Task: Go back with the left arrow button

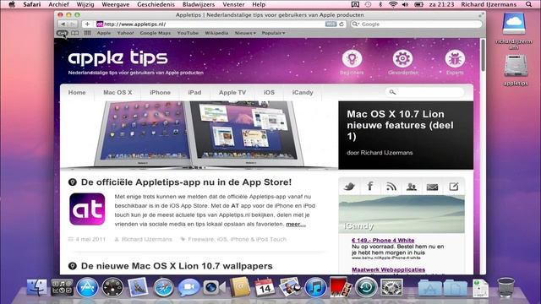Action: 63,24
